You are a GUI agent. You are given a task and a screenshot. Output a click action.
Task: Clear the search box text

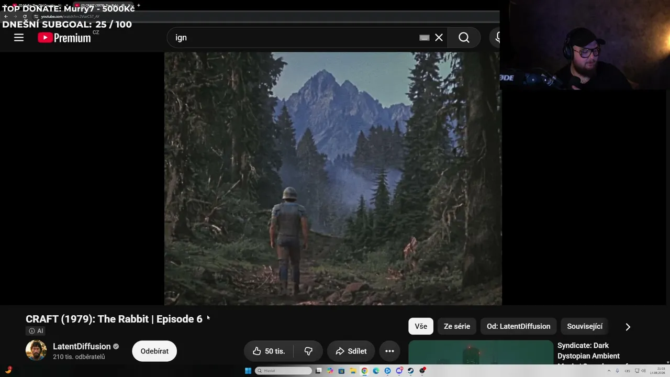click(439, 38)
